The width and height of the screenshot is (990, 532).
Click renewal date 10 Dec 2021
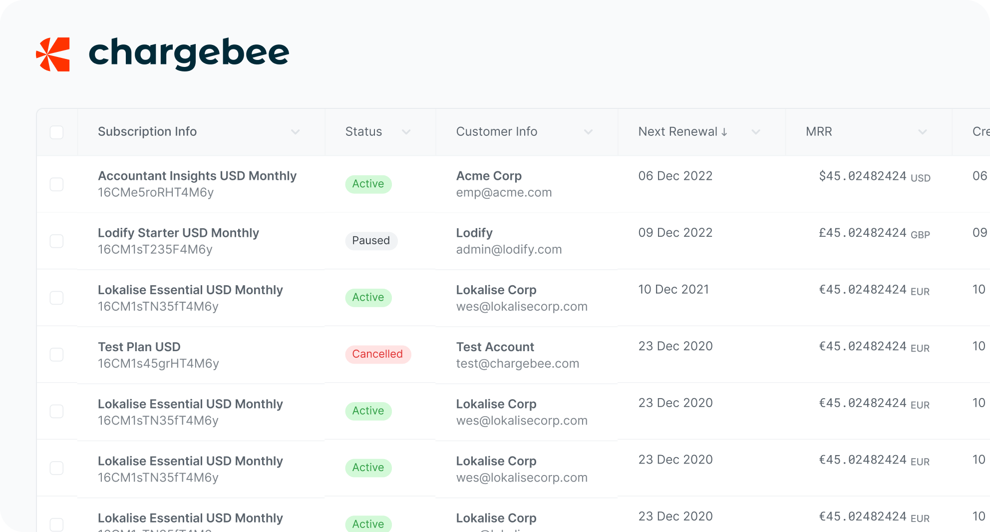674,289
